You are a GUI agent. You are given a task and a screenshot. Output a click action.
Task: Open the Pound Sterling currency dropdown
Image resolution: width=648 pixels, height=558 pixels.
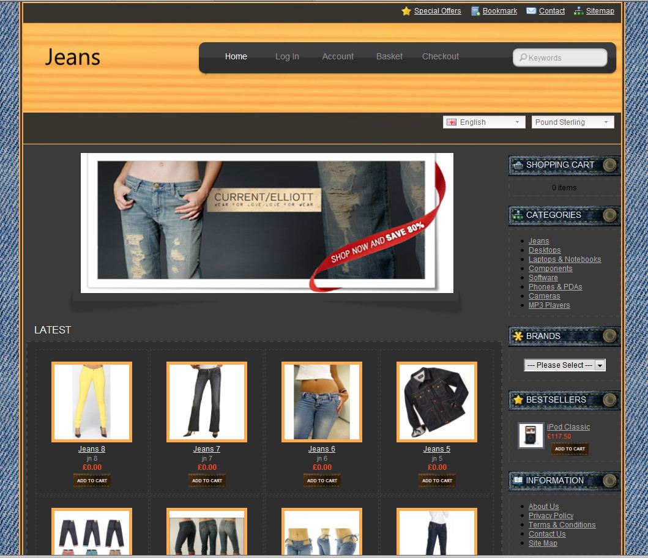pyautogui.click(x=572, y=122)
